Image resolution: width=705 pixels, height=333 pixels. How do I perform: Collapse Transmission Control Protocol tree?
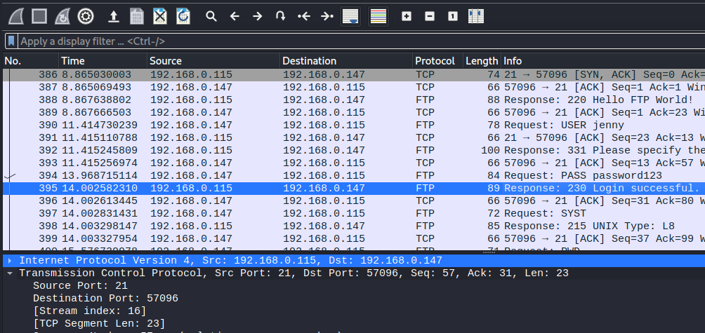10,273
